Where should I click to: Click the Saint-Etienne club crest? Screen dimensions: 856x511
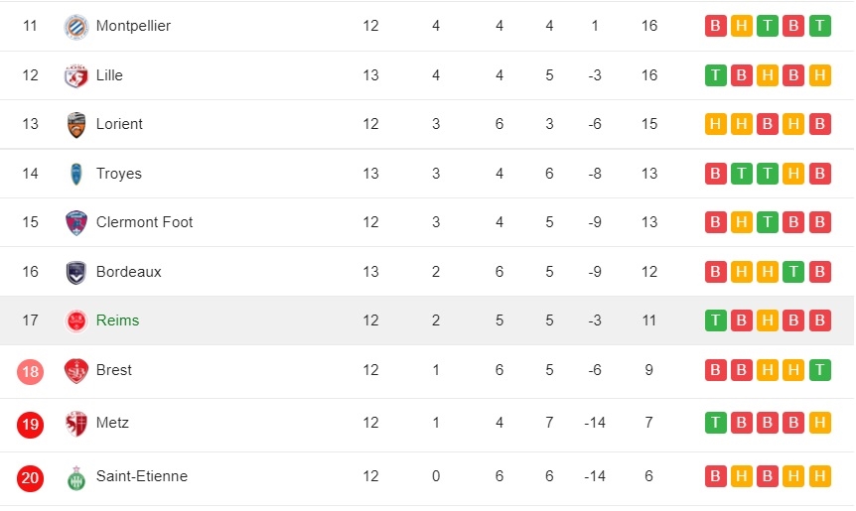(x=75, y=477)
